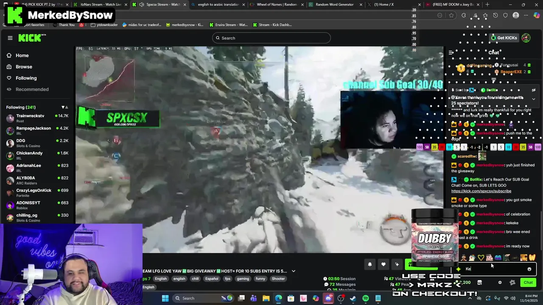Click the Español stream tag
Viewport: 543px width, 305px height.
[x=212, y=279]
